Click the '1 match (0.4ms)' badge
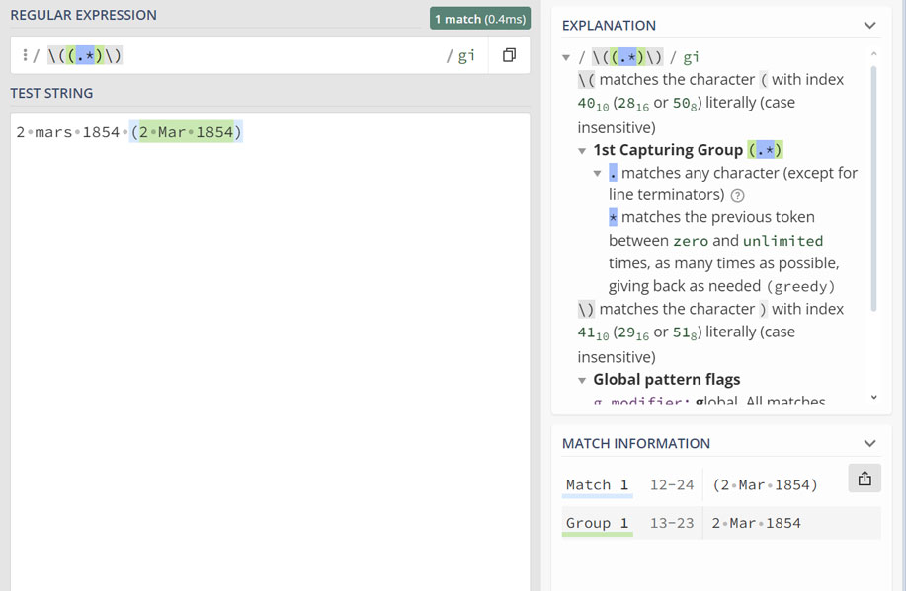This screenshot has width=906, height=591. (480, 19)
